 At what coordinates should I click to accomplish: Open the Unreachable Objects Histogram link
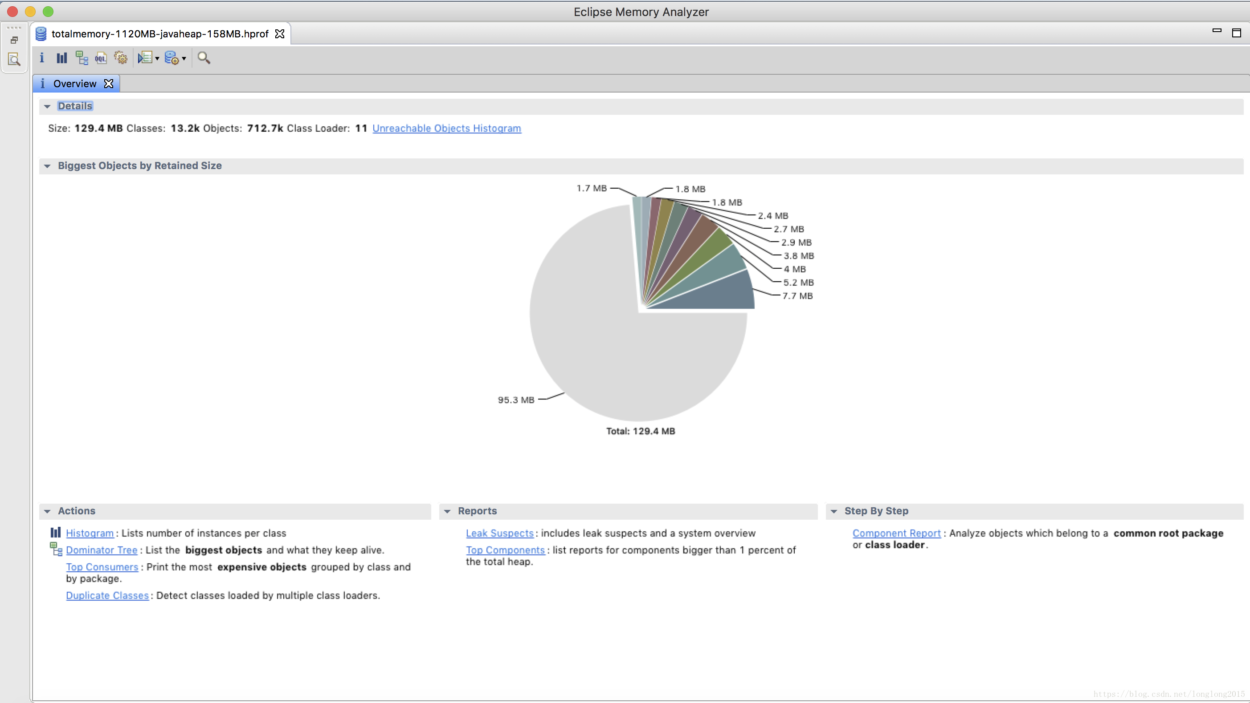446,129
